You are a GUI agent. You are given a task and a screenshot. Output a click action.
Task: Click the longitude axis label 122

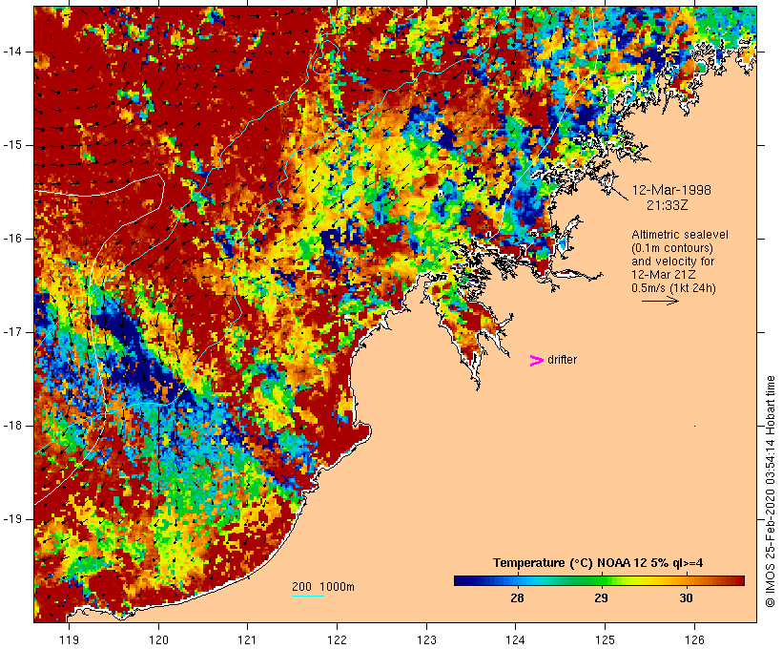[338, 639]
